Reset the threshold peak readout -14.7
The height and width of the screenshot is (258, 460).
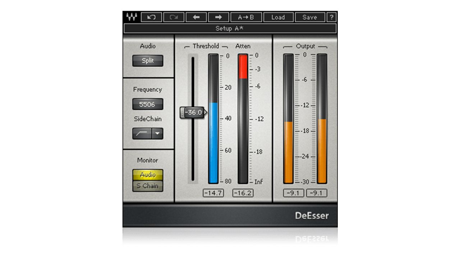[x=213, y=193]
